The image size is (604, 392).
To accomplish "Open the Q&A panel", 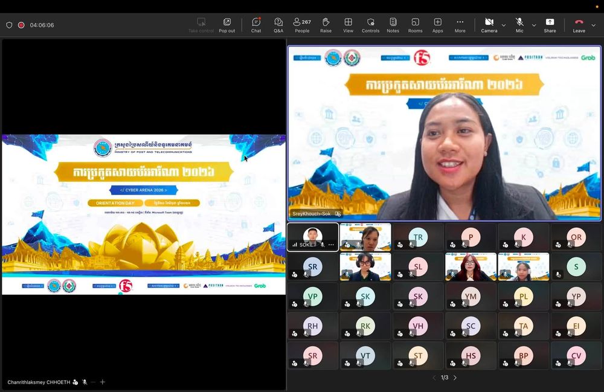I will pos(278,25).
